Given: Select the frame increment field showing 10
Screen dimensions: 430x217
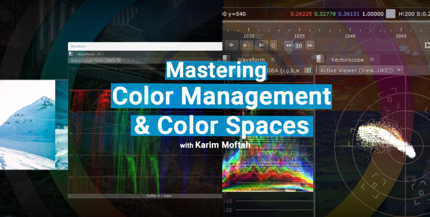Looking at the screenshot, I should click(x=299, y=46).
